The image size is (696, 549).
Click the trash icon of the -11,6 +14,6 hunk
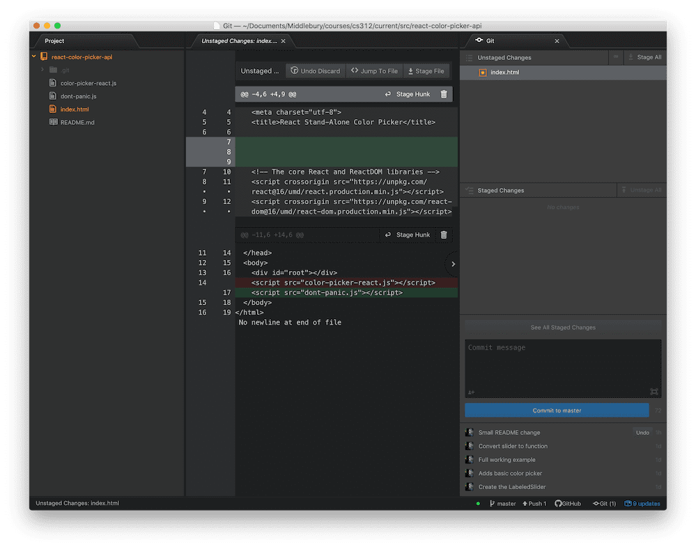click(443, 235)
